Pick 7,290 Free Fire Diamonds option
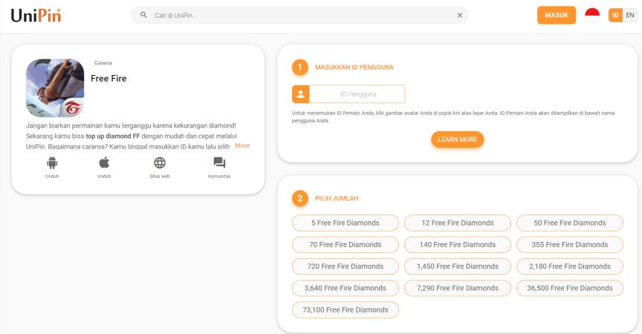Image resolution: width=642 pixels, height=334 pixels. pos(457,288)
